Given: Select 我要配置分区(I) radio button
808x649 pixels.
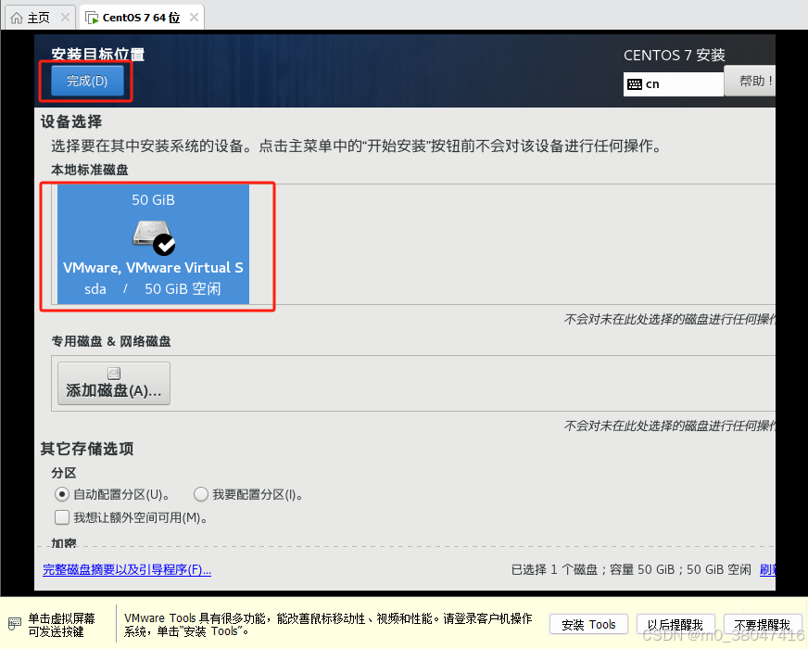Looking at the screenshot, I should (201, 494).
